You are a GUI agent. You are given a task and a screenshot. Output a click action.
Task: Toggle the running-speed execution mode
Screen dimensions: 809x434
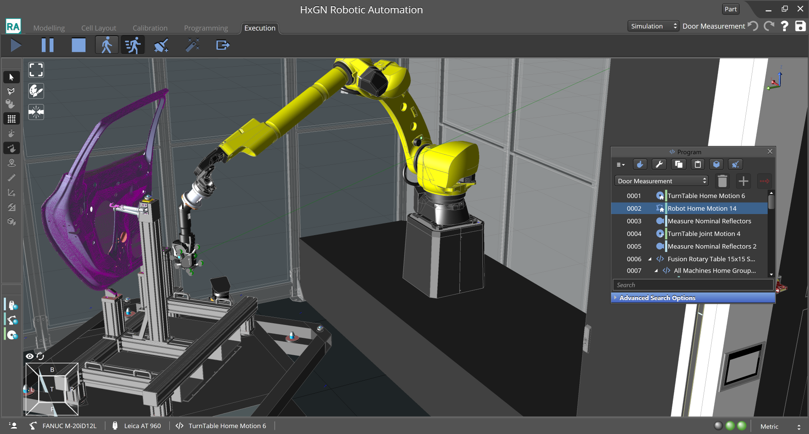pos(133,45)
